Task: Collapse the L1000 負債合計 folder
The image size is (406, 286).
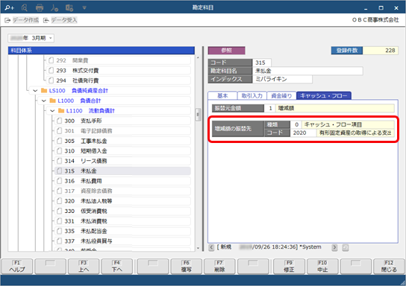Action: (44, 101)
